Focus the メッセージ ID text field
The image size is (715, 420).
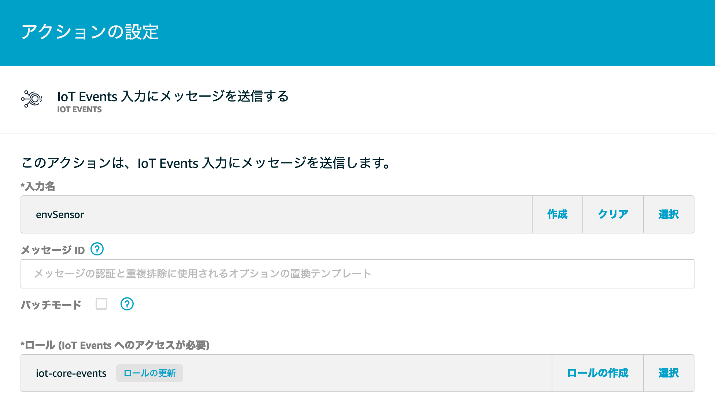pyautogui.click(x=357, y=274)
